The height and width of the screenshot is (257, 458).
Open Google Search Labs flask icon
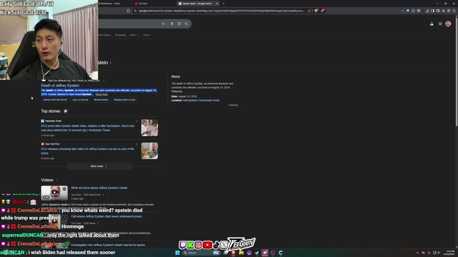tap(432, 24)
